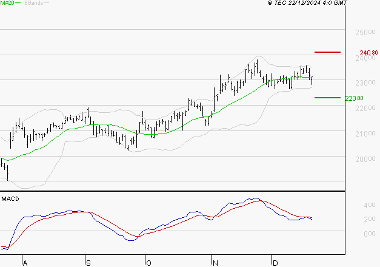The height and width of the screenshot is (267, 380).
Task: Click the 240.86 red resistance value
Action: [368, 53]
